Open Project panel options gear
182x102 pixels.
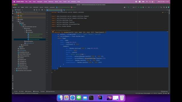coord(42,10)
